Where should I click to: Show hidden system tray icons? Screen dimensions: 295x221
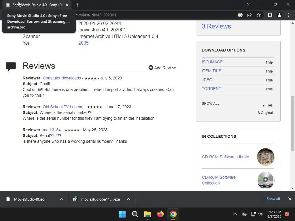[x=235, y=214]
